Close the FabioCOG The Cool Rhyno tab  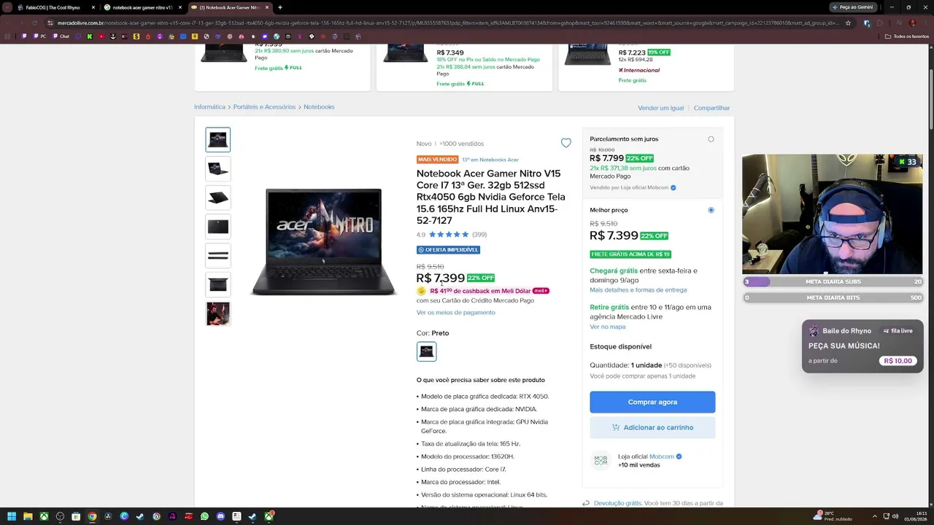click(x=93, y=7)
